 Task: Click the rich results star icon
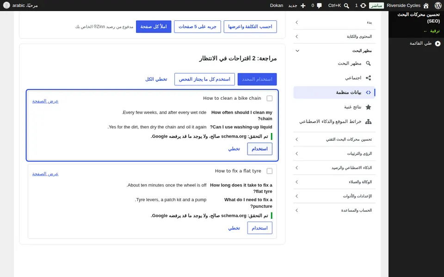368,107
